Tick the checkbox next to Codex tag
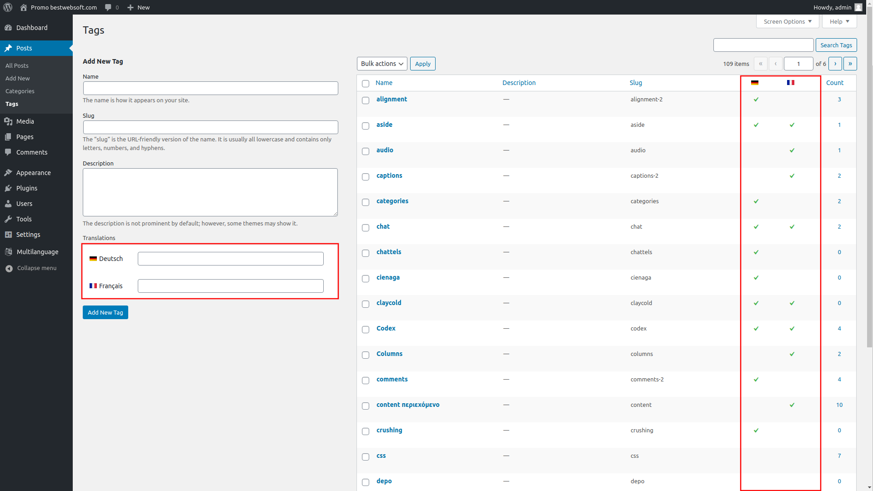 366,330
